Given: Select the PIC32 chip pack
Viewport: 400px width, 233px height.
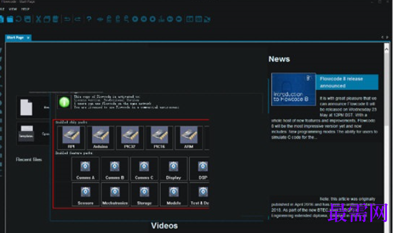Looking at the screenshot, I should click(x=130, y=137).
